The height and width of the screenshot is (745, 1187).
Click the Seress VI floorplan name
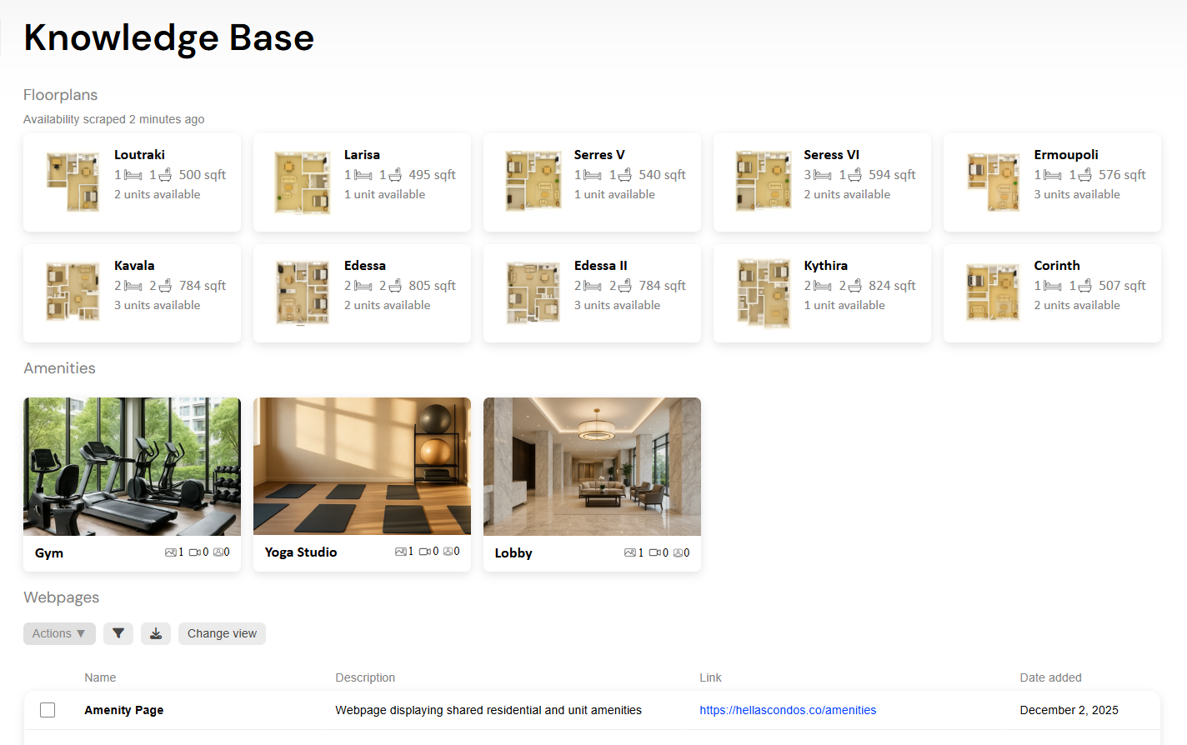tap(831, 155)
